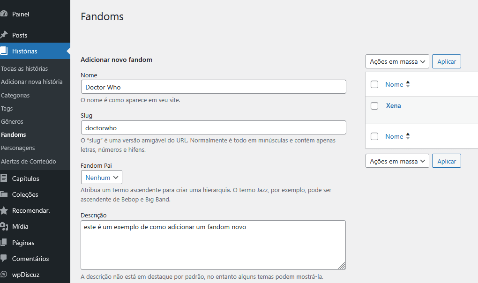Click the wpDiscuz sidebar icon
This screenshot has height=283, width=478.
4,274
